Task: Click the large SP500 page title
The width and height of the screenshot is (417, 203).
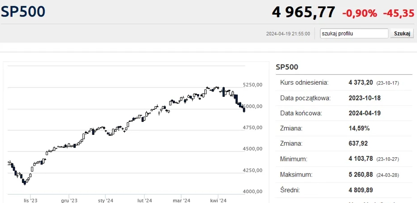Action: pyautogui.click(x=23, y=12)
